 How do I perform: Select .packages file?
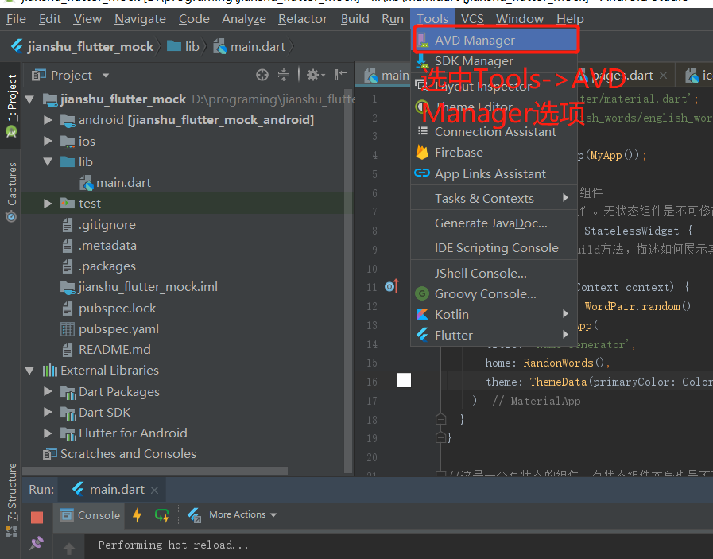click(99, 266)
